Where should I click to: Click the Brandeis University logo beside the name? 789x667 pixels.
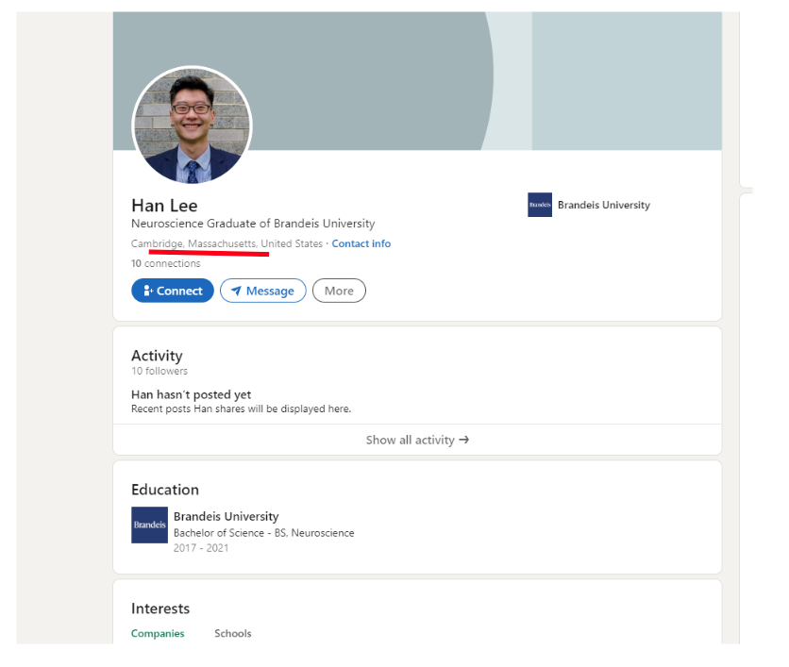(540, 205)
